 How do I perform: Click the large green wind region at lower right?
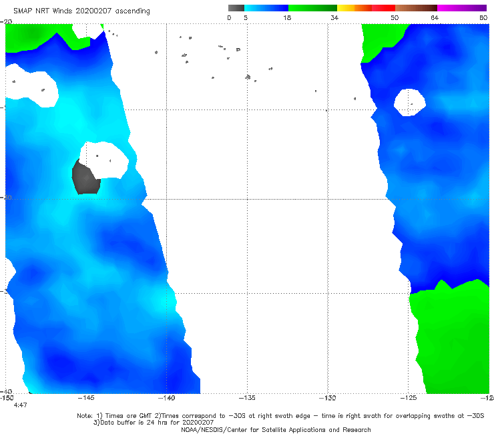tap(452, 339)
